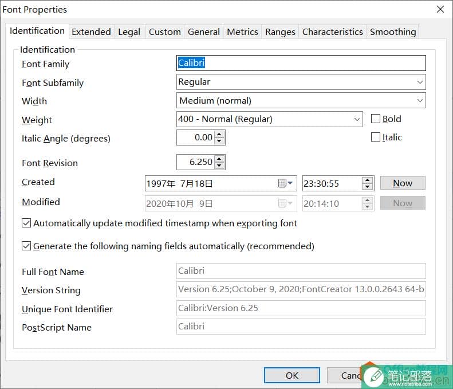Switch to the Extended tab
The height and width of the screenshot is (389, 453).
click(91, 32)
